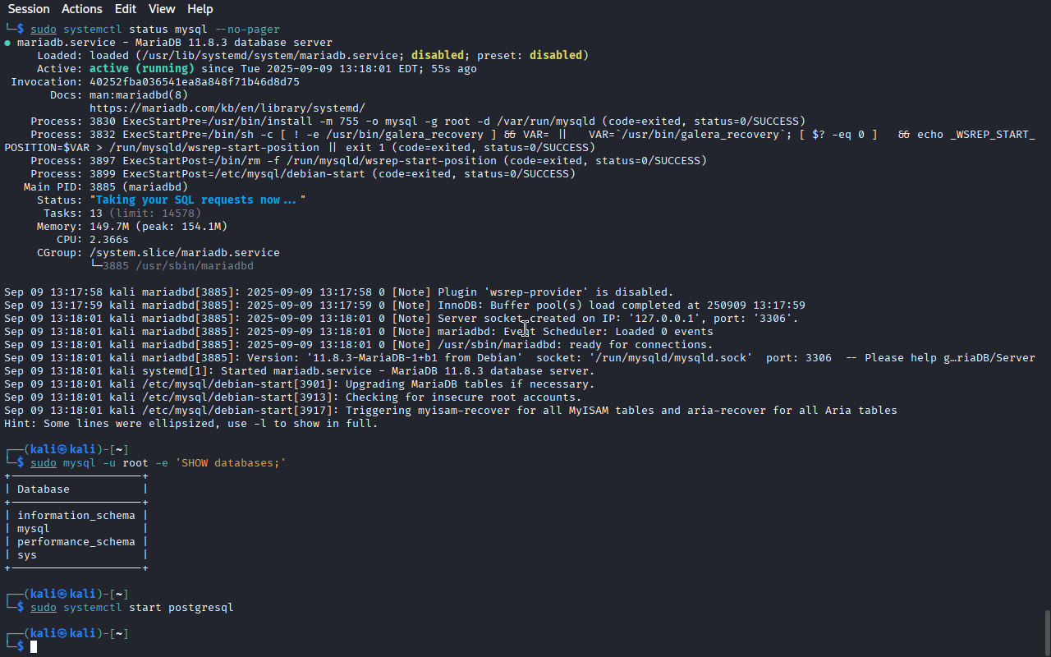This screenshot has width=1051, height=657.
Task: Click the performance_schema database row
Action: tap(76, 542)
